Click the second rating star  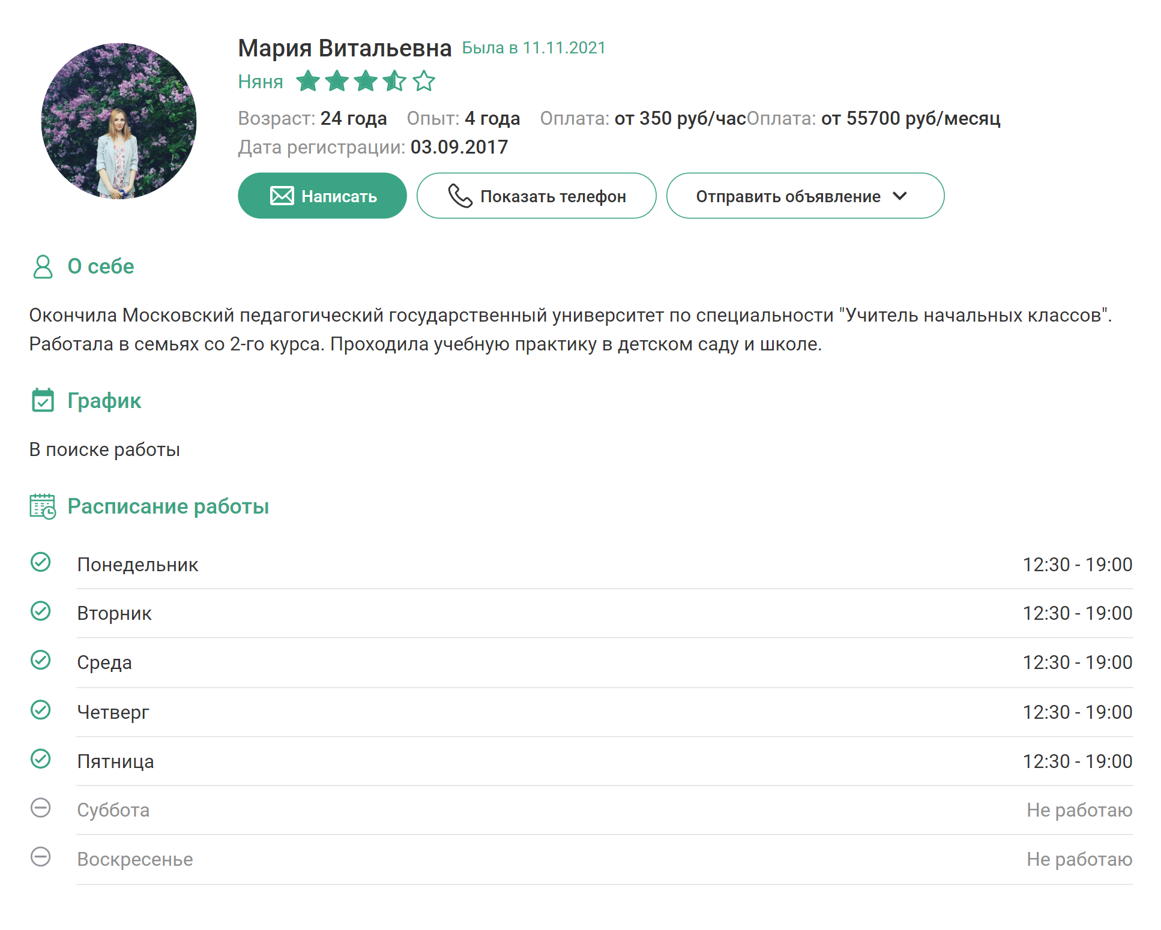point(337,81)
